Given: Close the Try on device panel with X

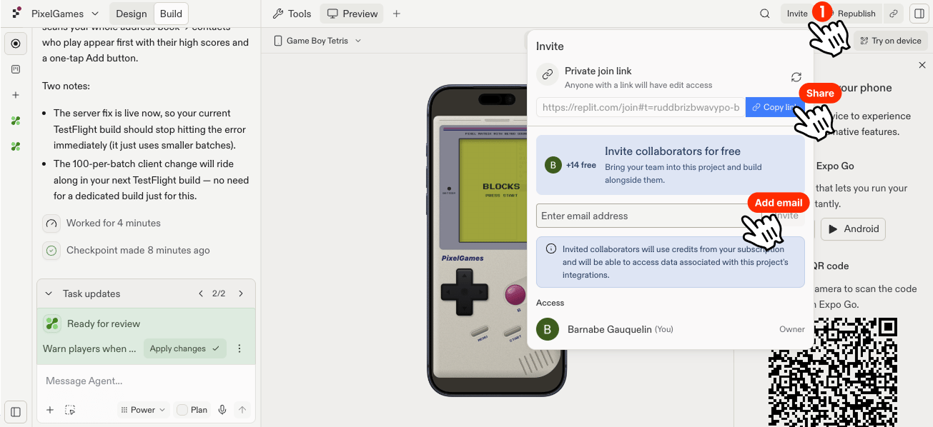Looking at the screenshot, I should tap(922, 66).
